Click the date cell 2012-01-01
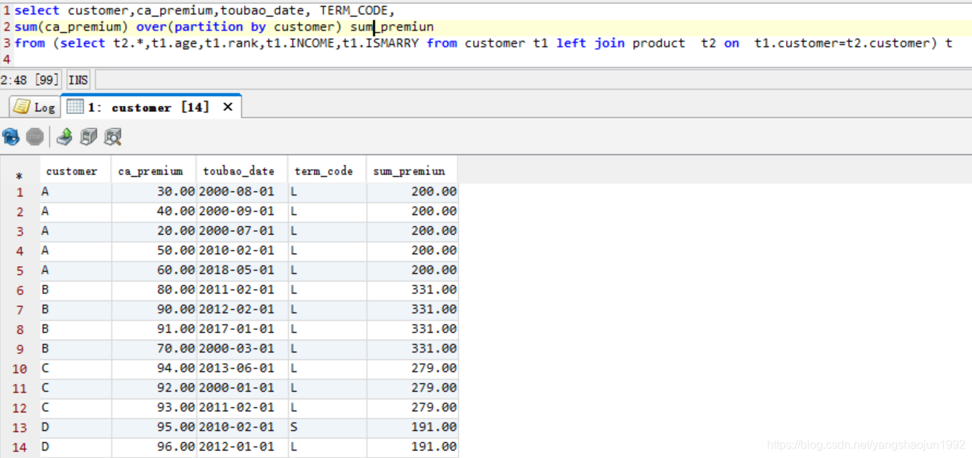 point(242,447)
